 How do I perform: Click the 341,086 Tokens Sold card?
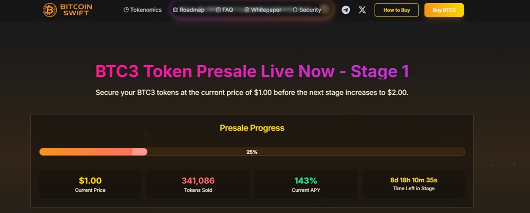[198, 184]
